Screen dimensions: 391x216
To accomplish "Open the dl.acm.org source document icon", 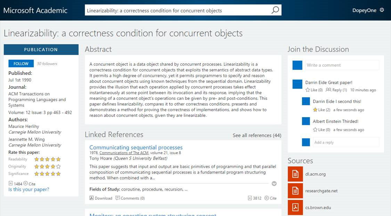I will 295,174.
